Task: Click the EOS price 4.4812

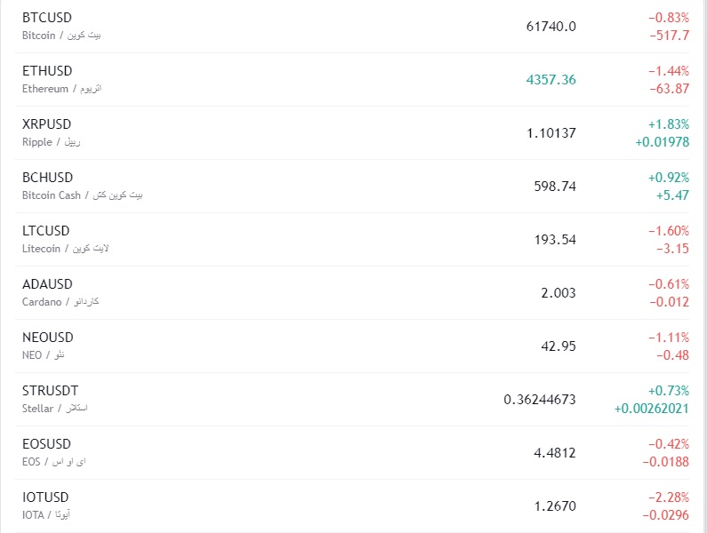Action: point(554,453)
